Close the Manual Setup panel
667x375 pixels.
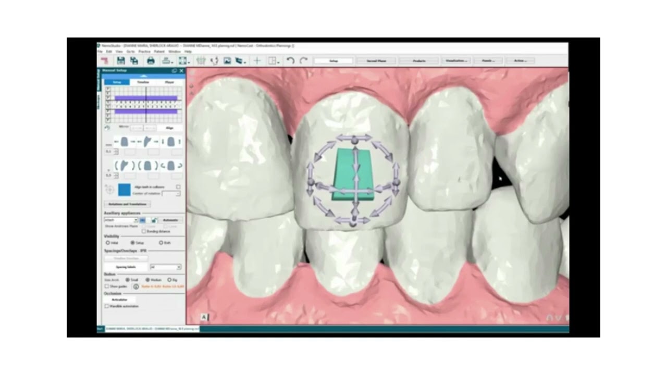point(181,71)
